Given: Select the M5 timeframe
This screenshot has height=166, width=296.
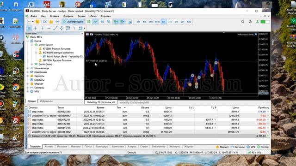Looking at the screenshot, I should click(x=145, y=22).
